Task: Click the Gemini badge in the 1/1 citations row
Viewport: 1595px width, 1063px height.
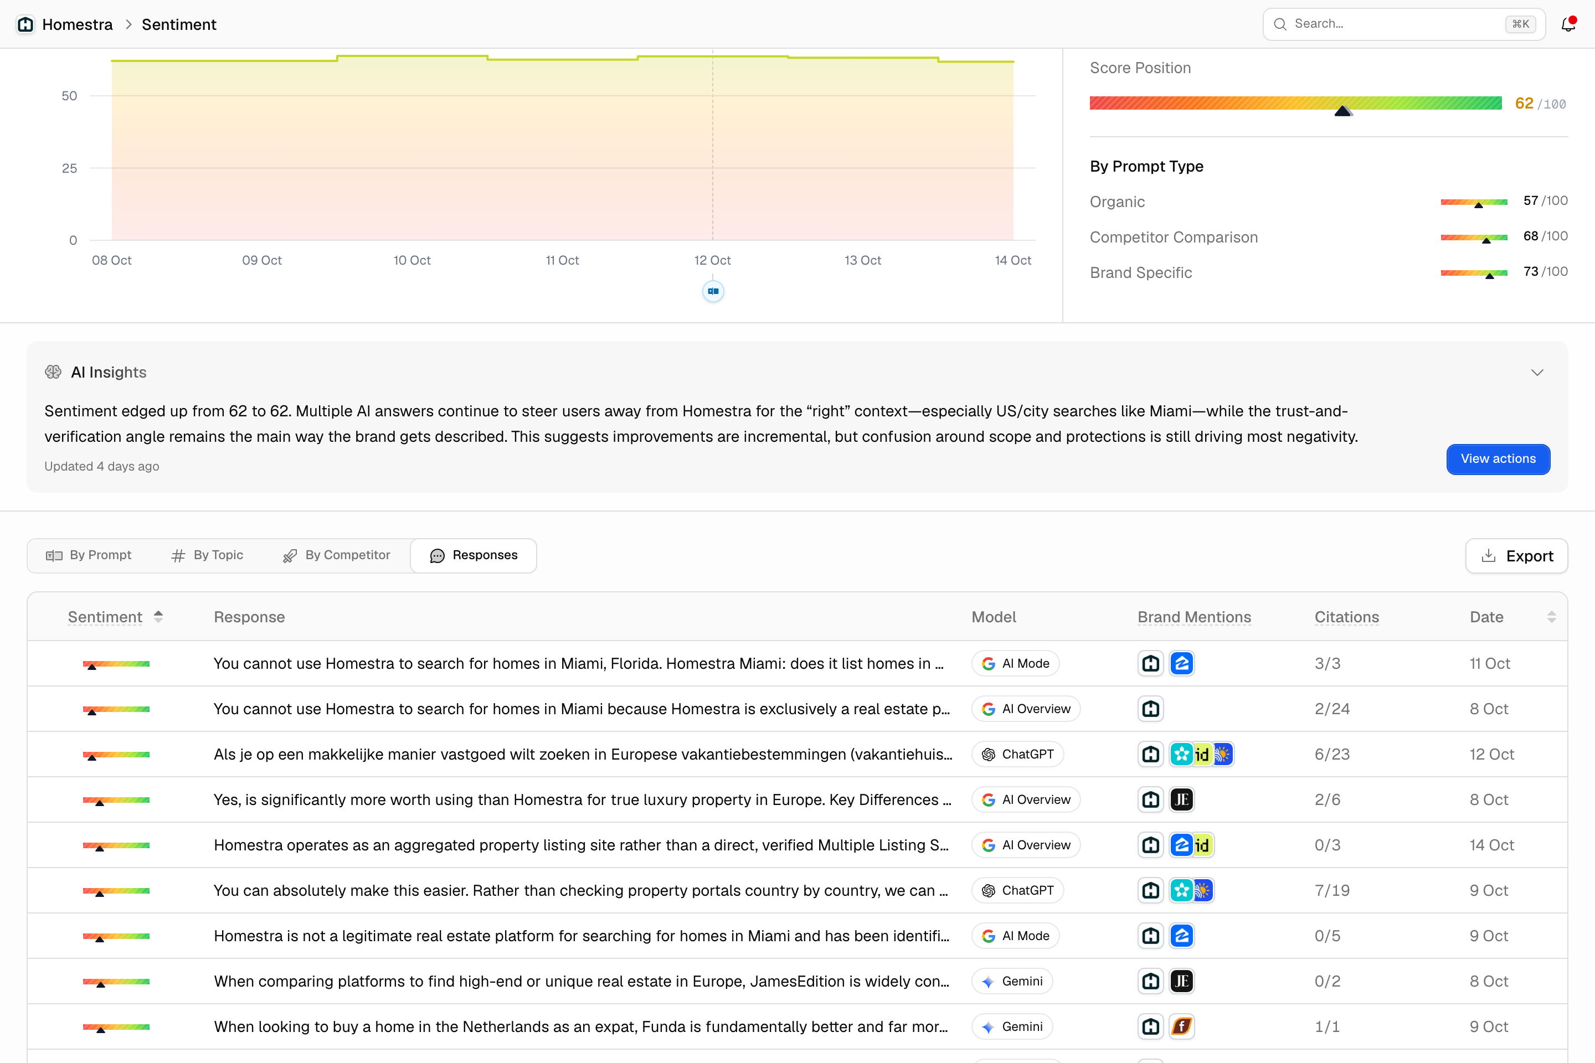Action: [x=1012, y=1027]
